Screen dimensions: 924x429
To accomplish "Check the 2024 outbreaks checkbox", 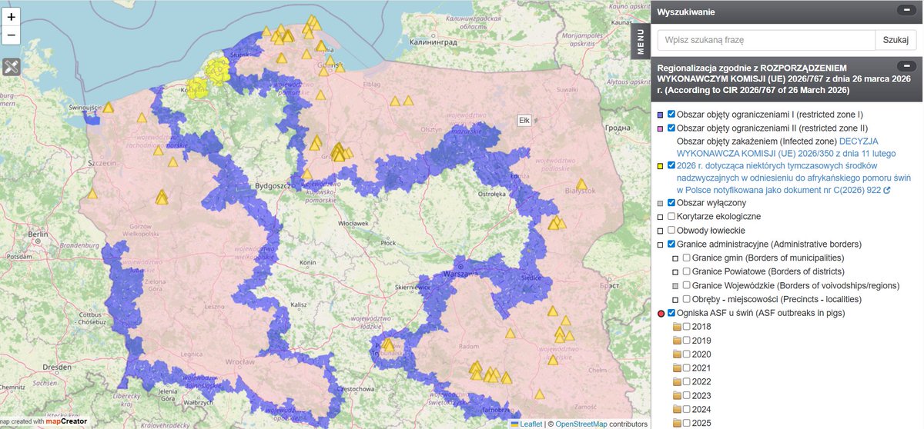I will 687,409.
